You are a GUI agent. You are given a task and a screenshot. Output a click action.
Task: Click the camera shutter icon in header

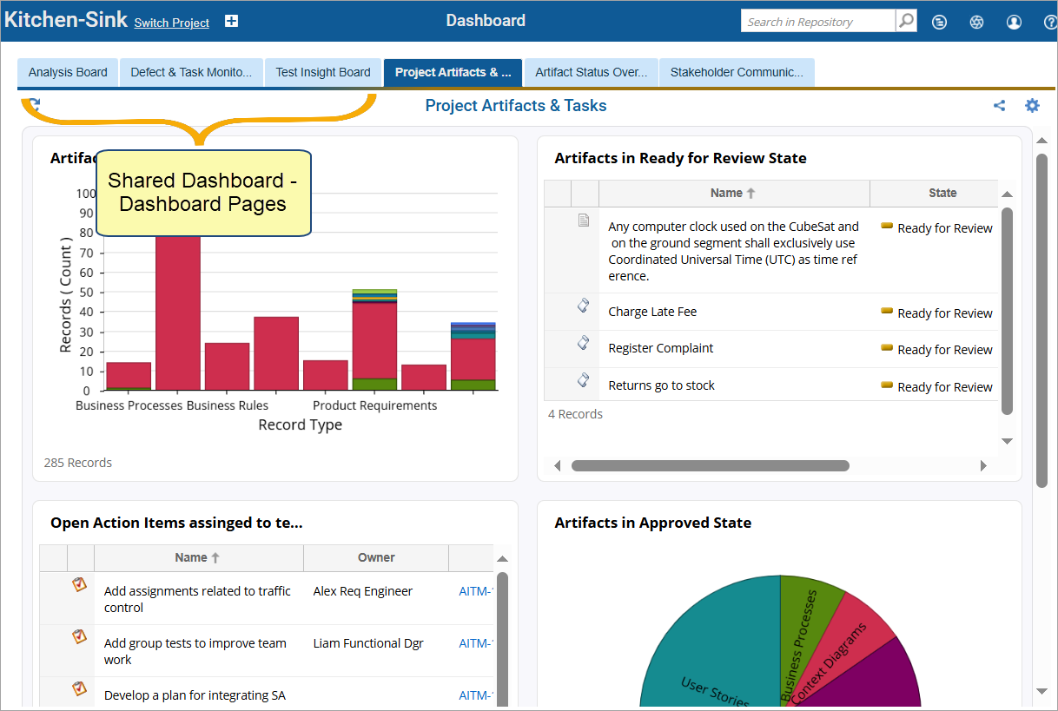[976, 23]
